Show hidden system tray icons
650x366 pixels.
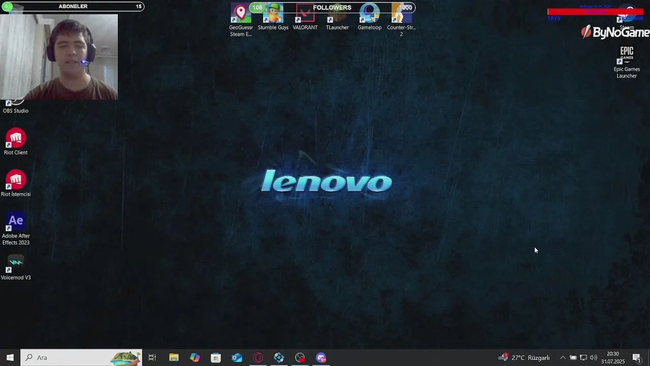563,357
